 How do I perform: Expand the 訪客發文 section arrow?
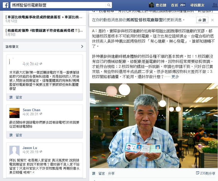[x=82, y=46]
